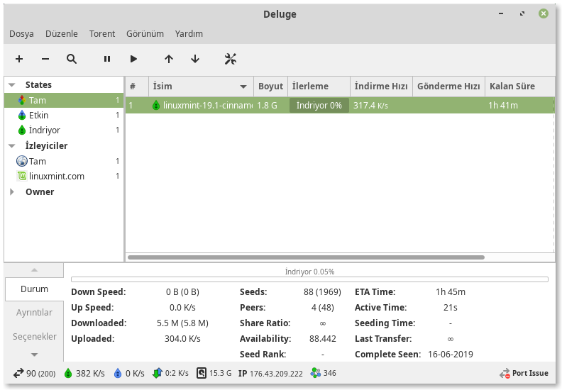Sort by the # column header
This screenshot has height=390, width=562.
click(x=137, y=87)
